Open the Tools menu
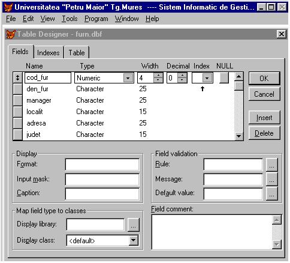 70,19
